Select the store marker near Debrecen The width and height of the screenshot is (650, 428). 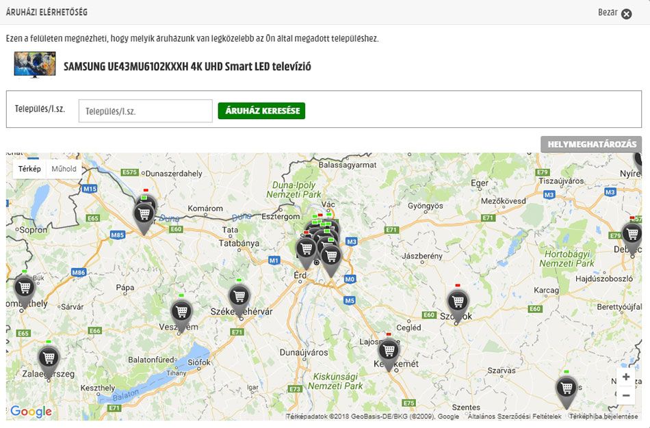632,234
